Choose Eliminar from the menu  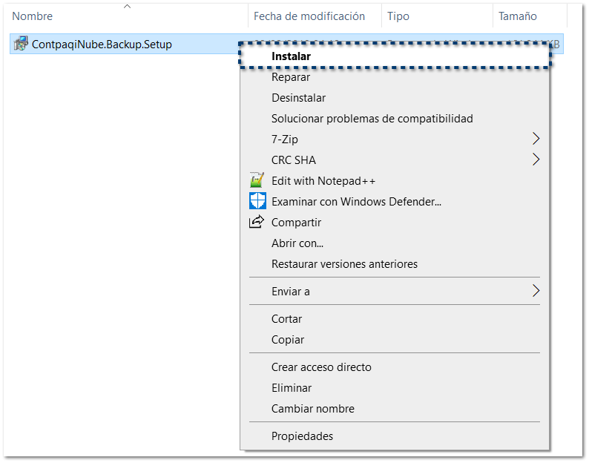[x=292, y=387]
